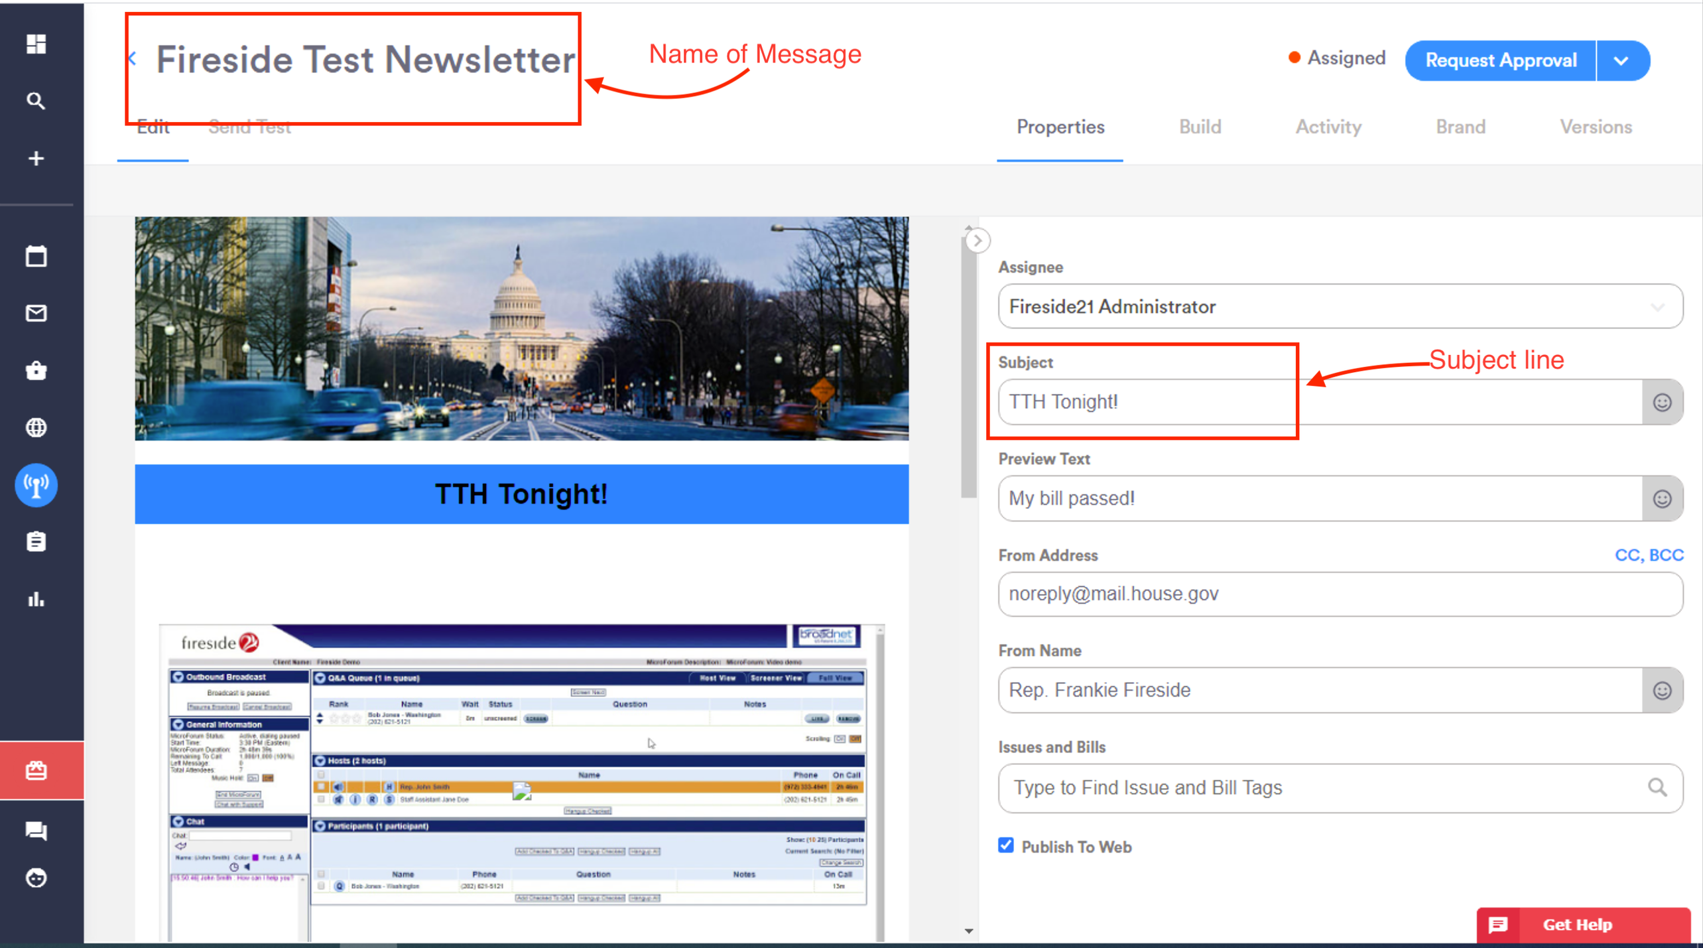Go back using the arrow beside the title
Screen dimensions: 1703x948
(133, 59)
